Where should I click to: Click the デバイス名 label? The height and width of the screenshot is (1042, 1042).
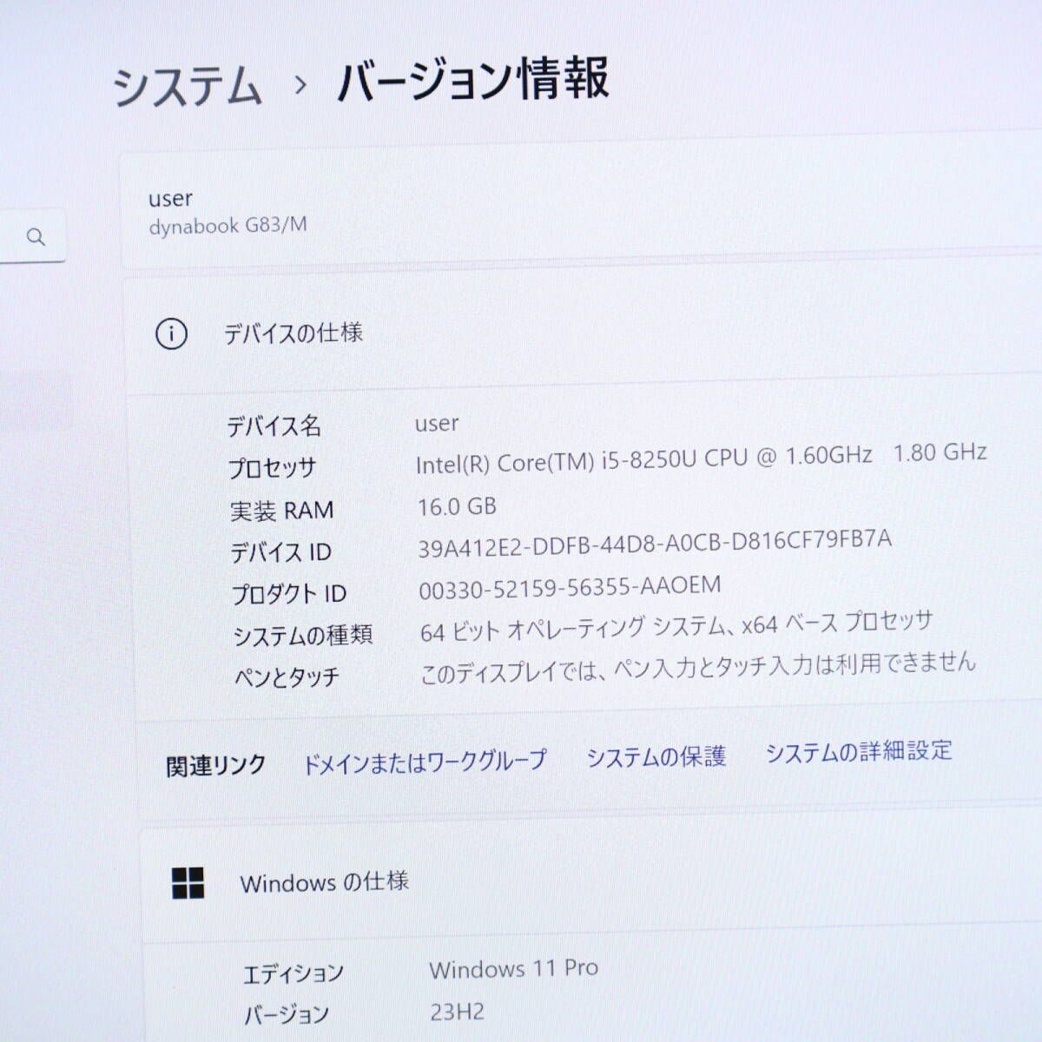pos(274,425)
